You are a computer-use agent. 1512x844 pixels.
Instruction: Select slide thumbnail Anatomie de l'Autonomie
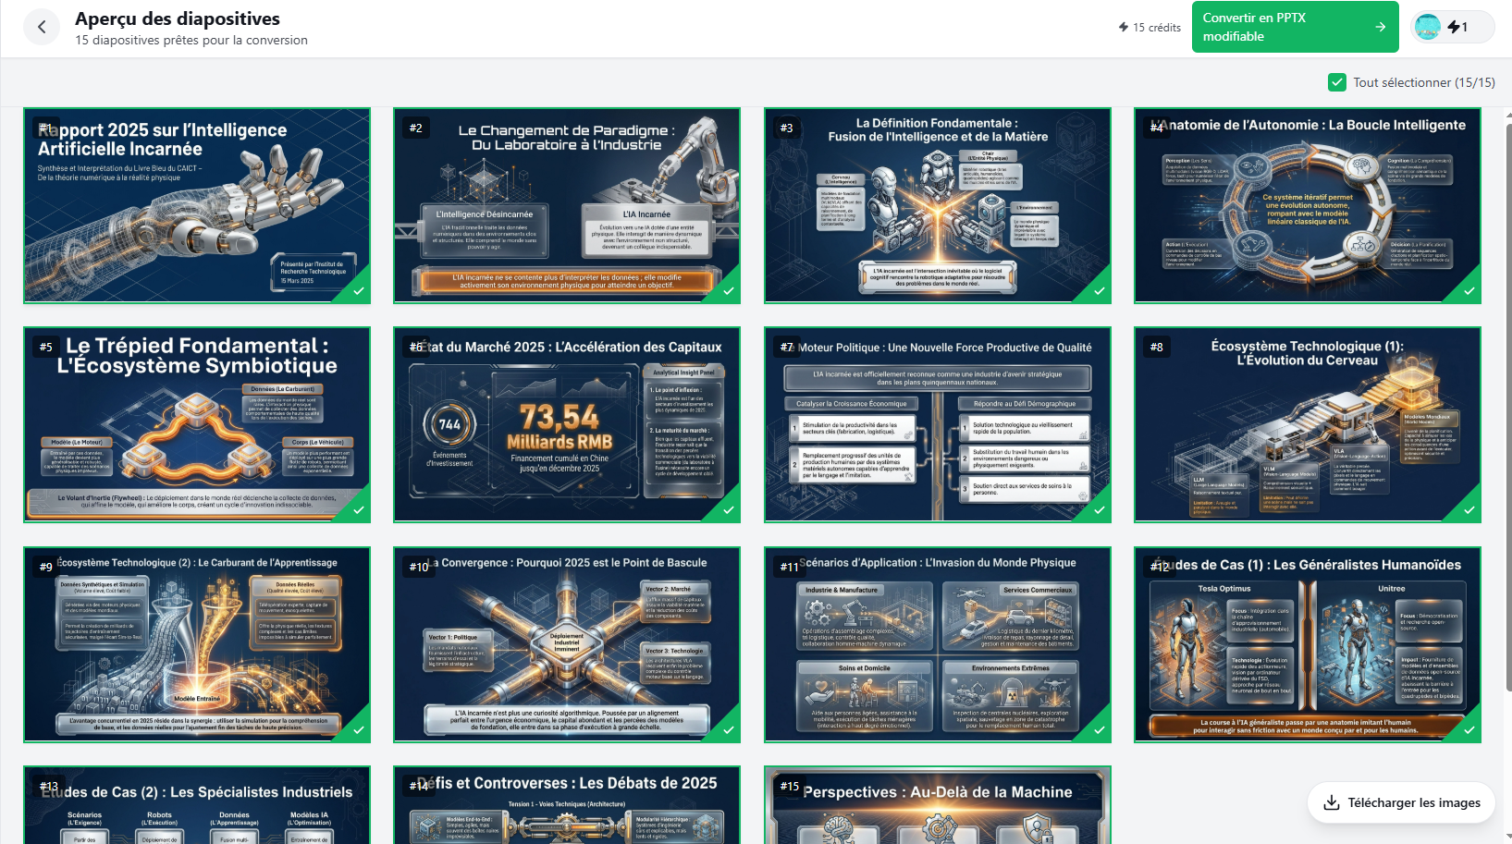click(1308, 205)
